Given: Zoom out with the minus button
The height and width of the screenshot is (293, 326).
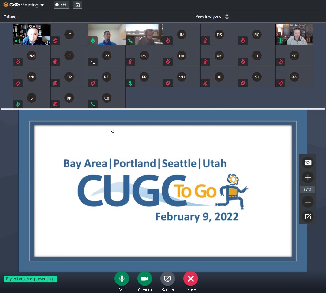Looking at the screenshot, I should pyautogui.click(x=308, y=202).
